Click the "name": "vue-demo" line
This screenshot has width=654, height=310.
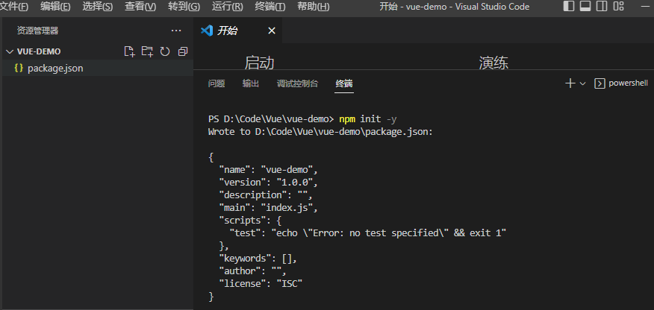tap(269, 170)
